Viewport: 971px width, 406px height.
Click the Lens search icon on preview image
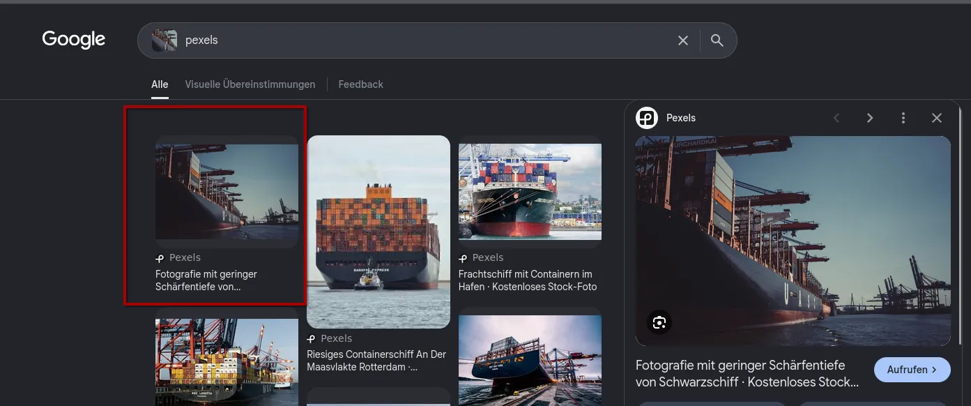pyautogui.click(x=659, y=322)
